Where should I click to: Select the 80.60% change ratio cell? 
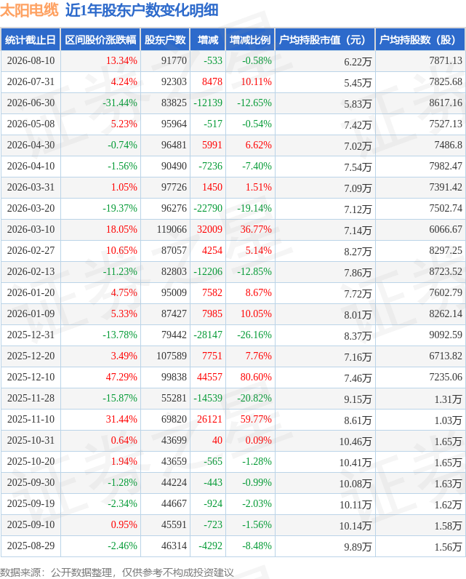[x=256, y=377]
